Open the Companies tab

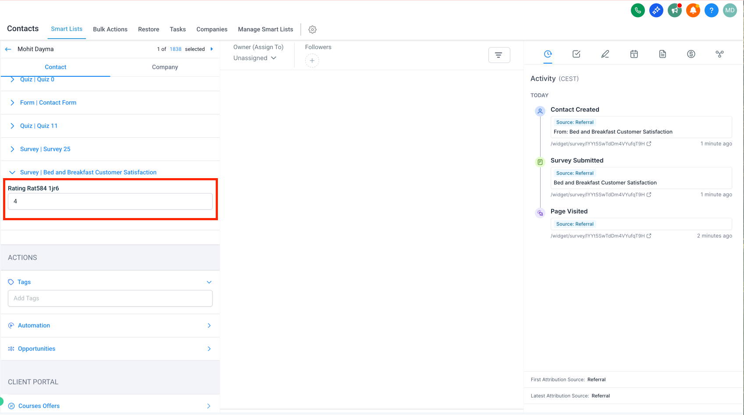point(212,29)
